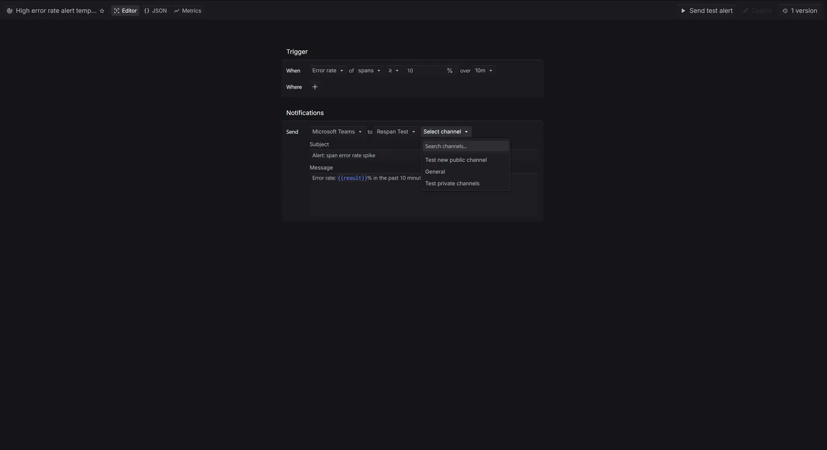The width and height of the screenshot is (827, 450).
Task: Click the Deploy button
Action: point(758,11)
